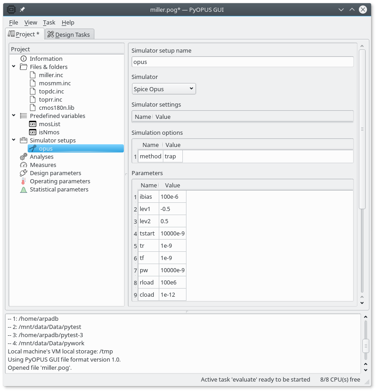The height and width of the screenshot is (392, 377).
Task: Click the pin icon in title bar
Action: (x=22, y=10)
